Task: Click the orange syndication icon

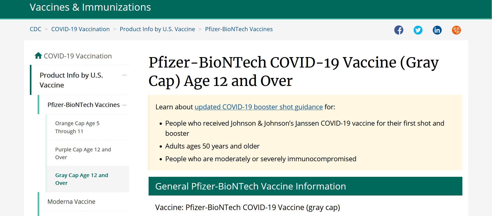Action: pyautogui.click(x=456, y=30)
